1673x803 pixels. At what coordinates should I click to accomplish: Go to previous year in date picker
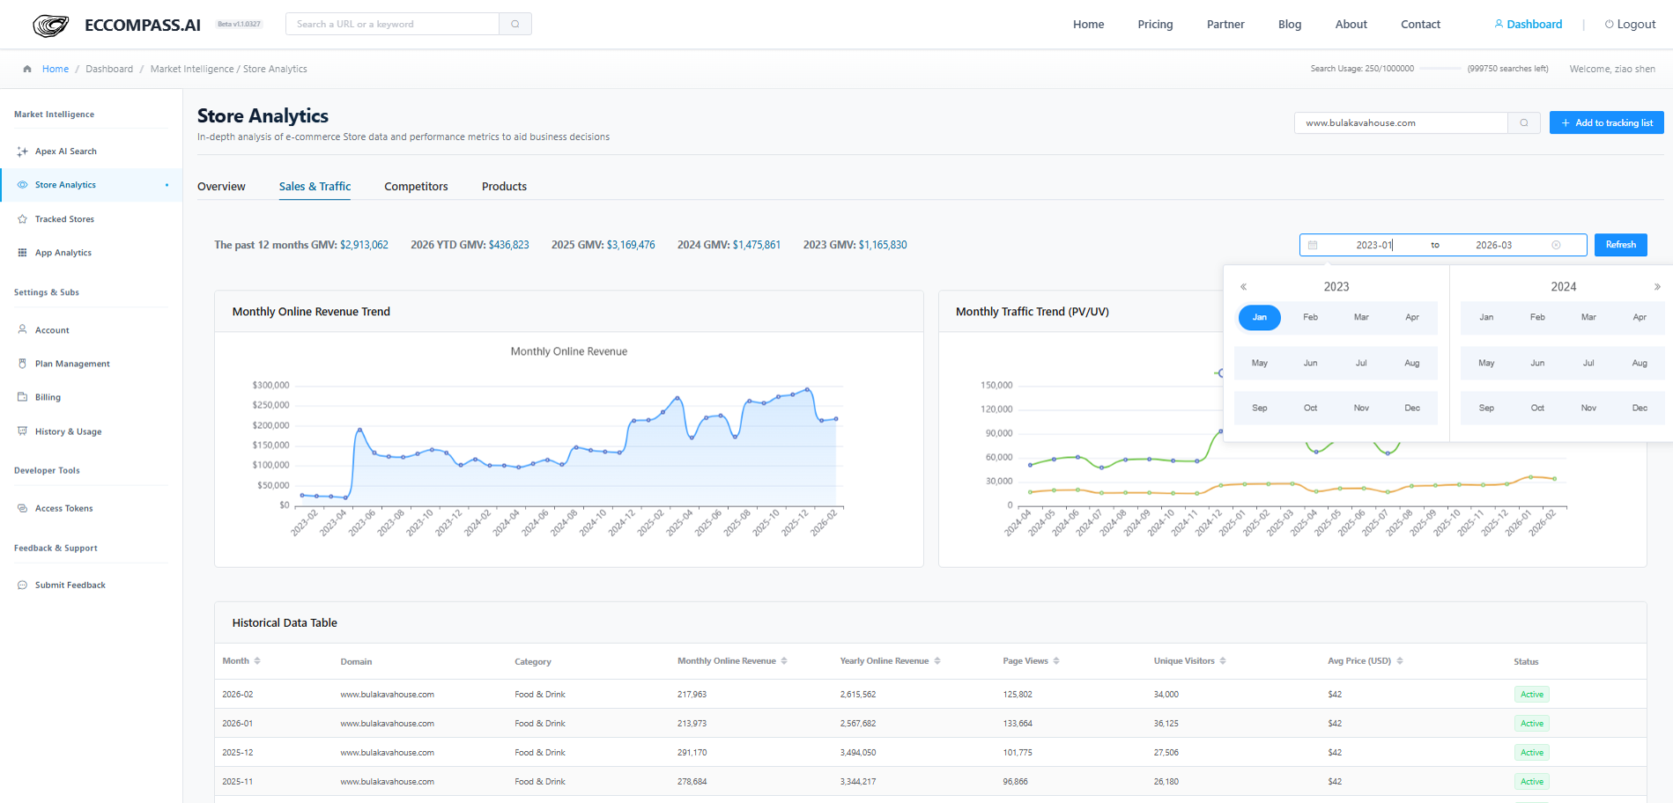tap(1243, 287)
